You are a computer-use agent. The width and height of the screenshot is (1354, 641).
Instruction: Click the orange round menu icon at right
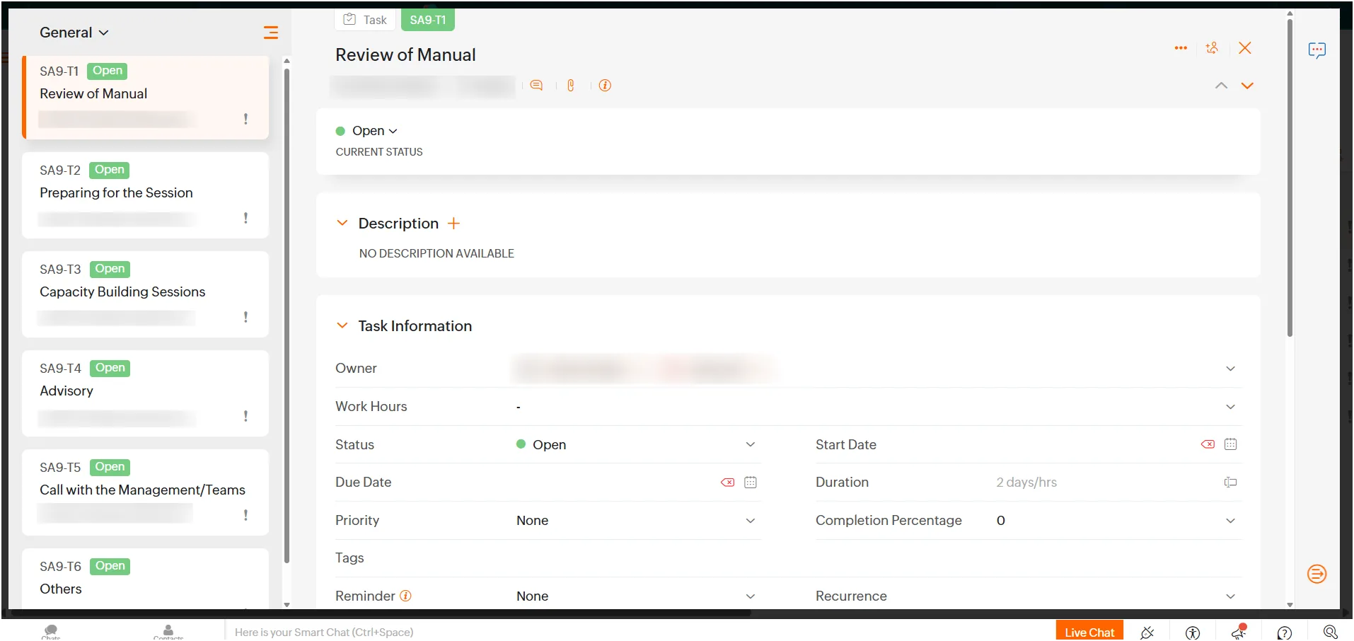tap(1317, 574)
